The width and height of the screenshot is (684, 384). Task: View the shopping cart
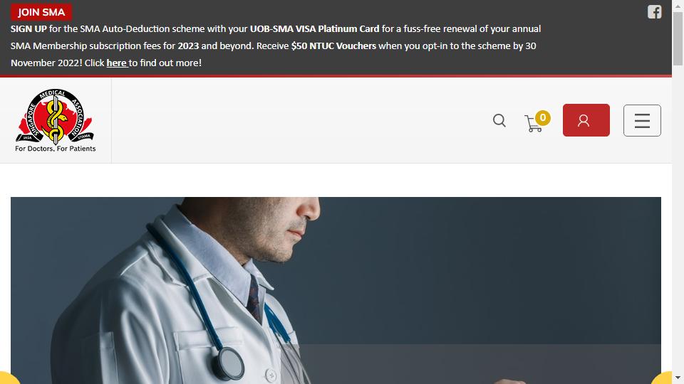(533, 124)
